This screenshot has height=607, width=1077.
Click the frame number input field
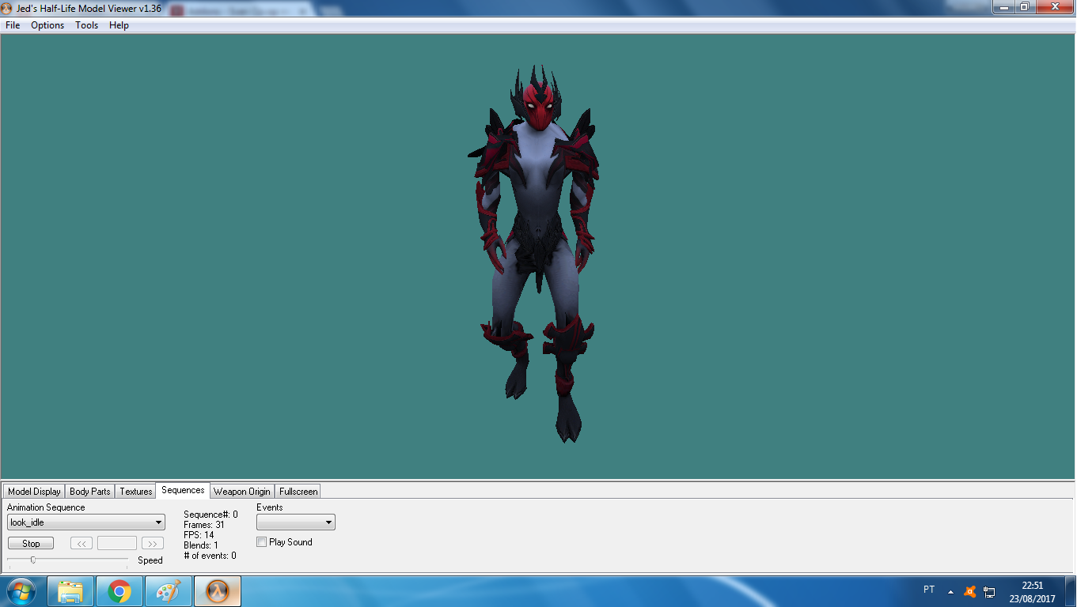[117, 544]
